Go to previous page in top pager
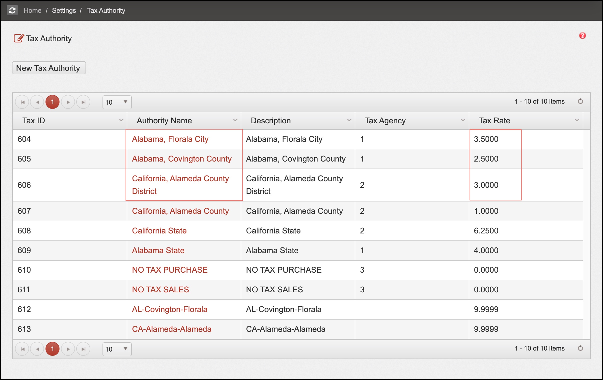This screenshot has width=603, height=380. (37, 102)
